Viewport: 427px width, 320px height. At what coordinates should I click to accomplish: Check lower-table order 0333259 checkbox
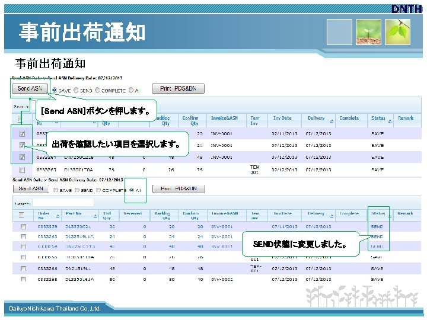point(23,226)
